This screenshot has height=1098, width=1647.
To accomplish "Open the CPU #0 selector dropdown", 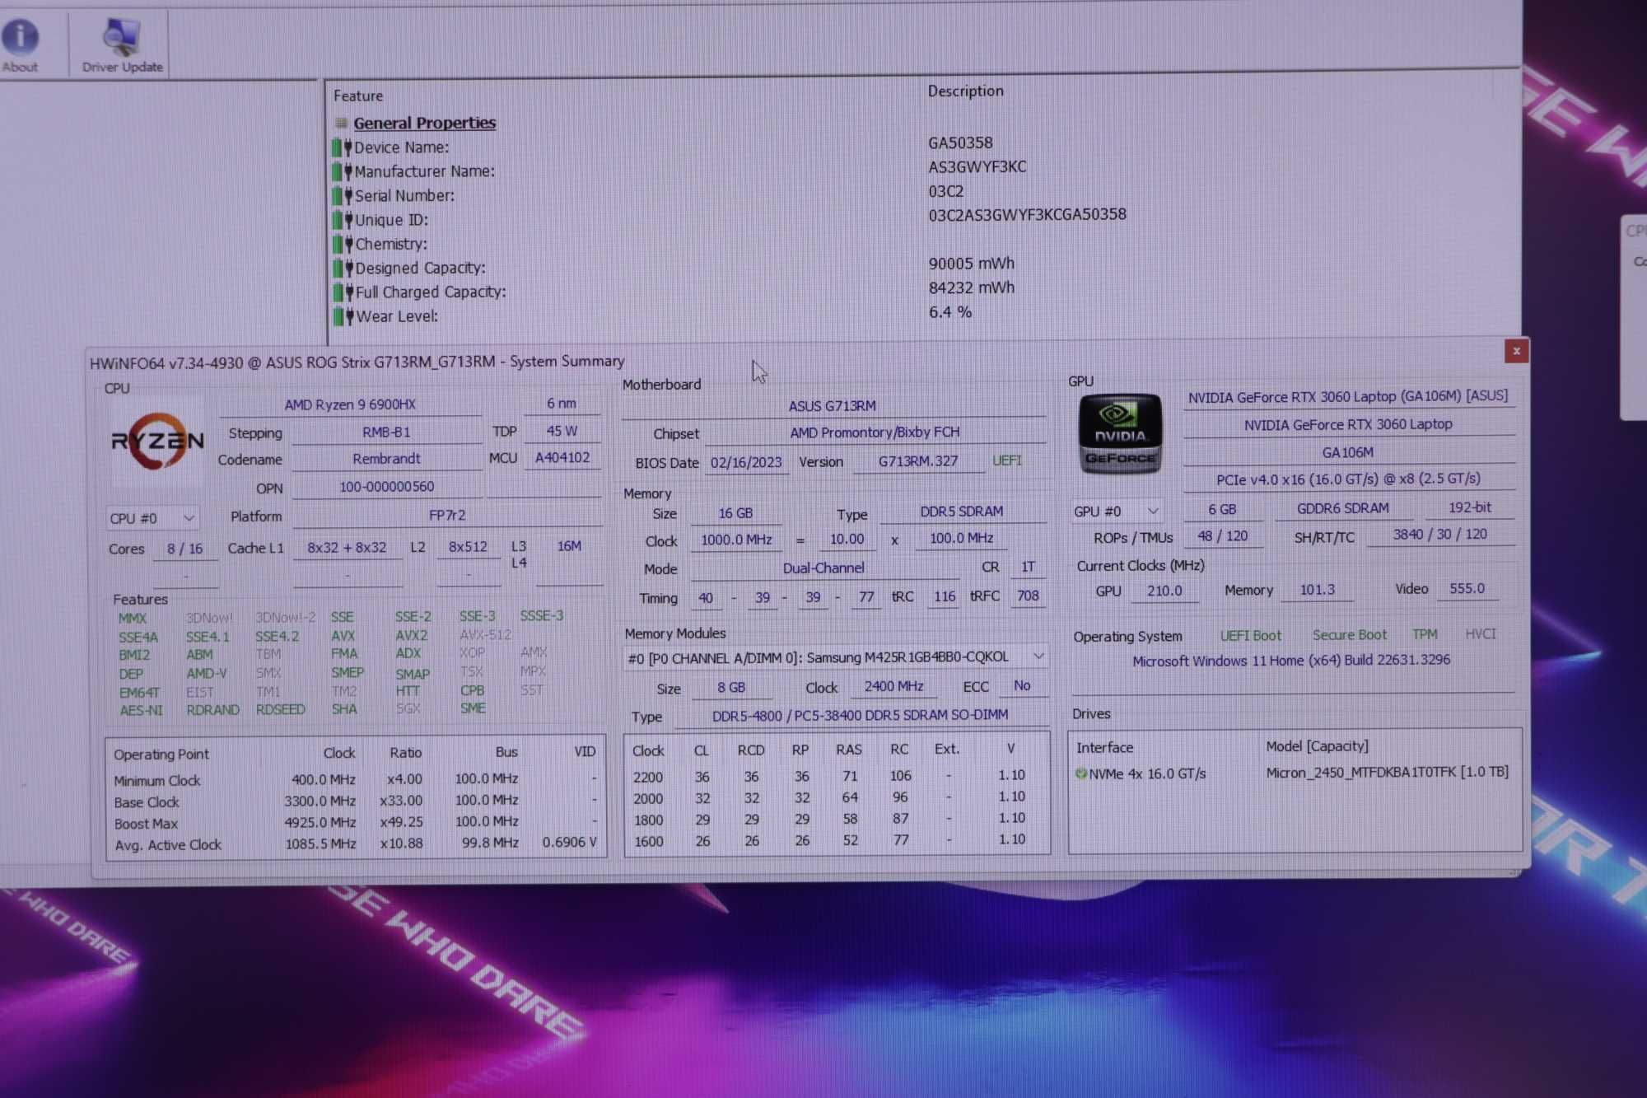I will (152, 518).
